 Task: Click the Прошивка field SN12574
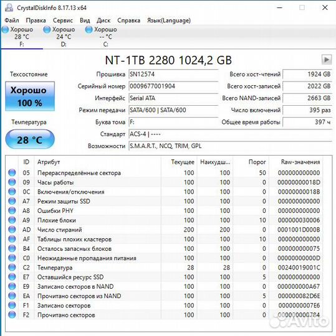click(173, 74)
